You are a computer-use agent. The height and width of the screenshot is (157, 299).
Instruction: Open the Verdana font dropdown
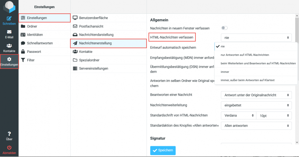coord(238,115)
